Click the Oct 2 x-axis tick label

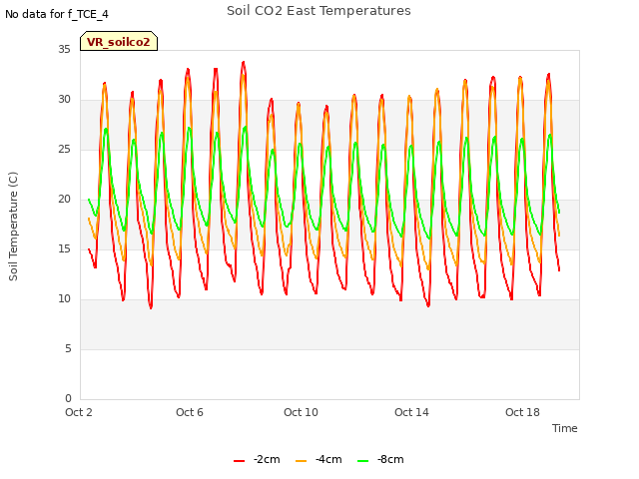79,412
